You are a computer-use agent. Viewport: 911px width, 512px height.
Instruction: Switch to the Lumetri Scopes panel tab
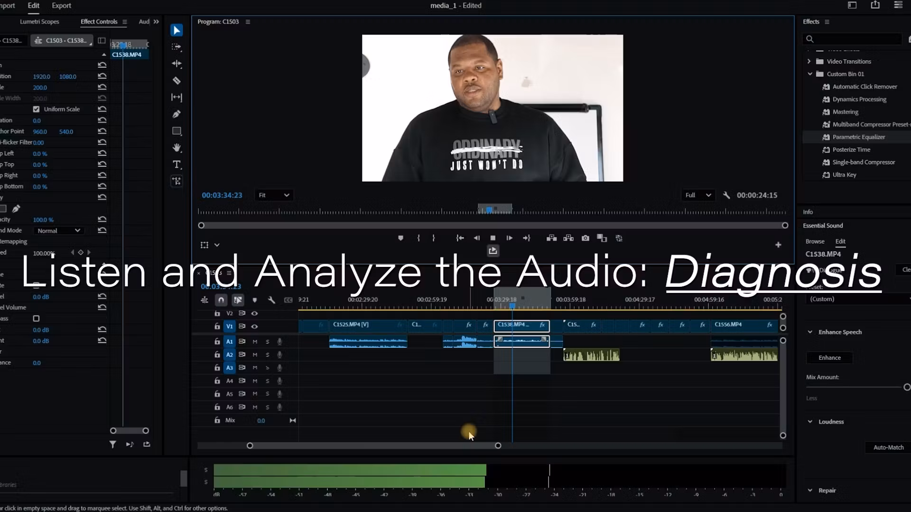pos(39,22)
